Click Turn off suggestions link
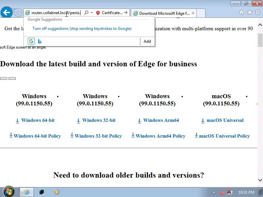The image size is (263, 197). pyautogui.click(x=82, y=29)
